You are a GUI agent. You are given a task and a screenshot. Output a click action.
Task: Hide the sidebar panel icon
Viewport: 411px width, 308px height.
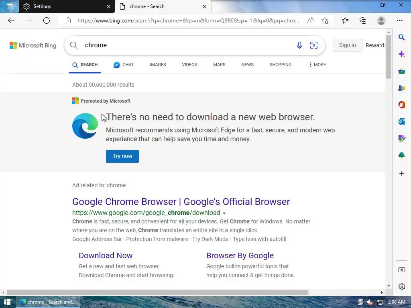(401, 270)
